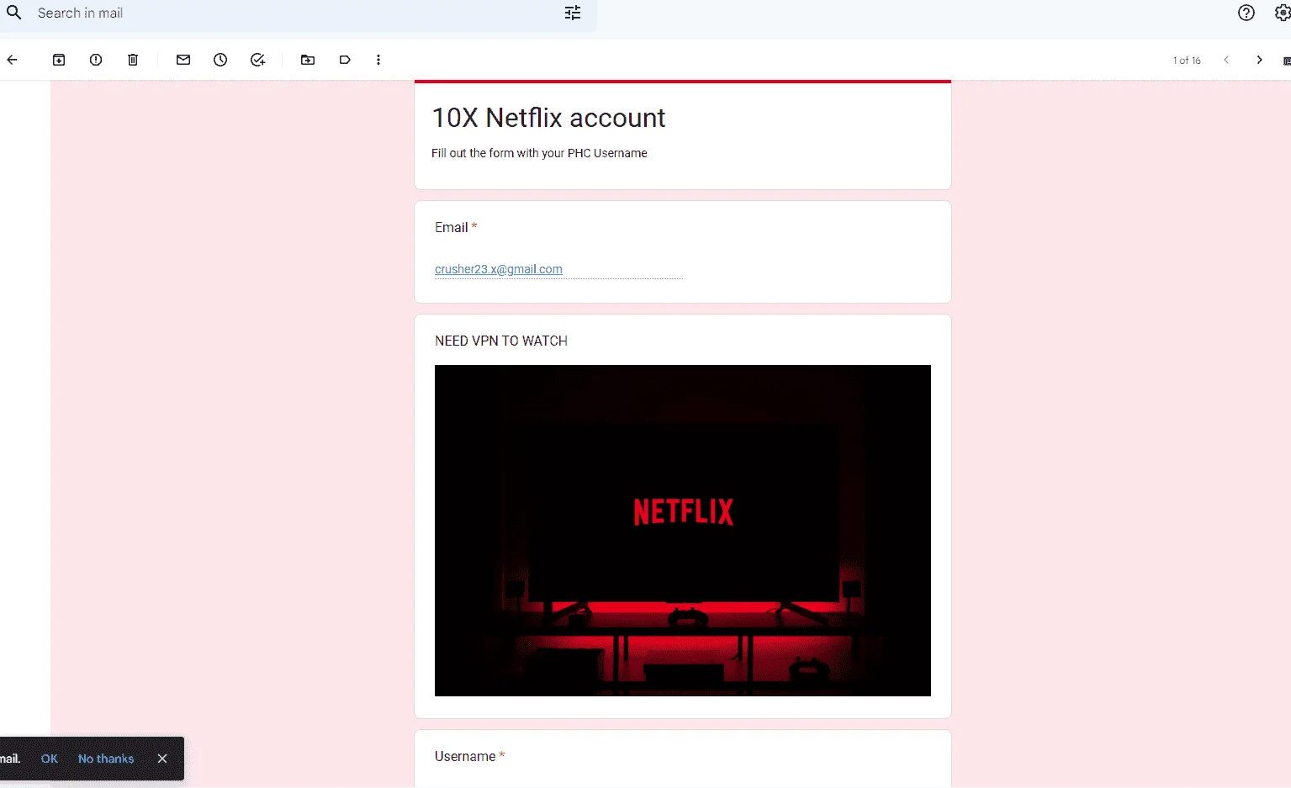Choose No thanks on the popup
The image size is (1291, 788).
(106, 759)
